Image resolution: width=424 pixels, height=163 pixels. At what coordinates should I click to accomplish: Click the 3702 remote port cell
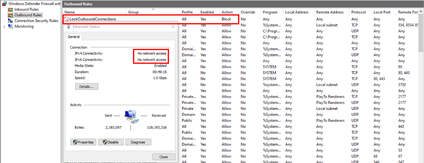pos(403,85)
